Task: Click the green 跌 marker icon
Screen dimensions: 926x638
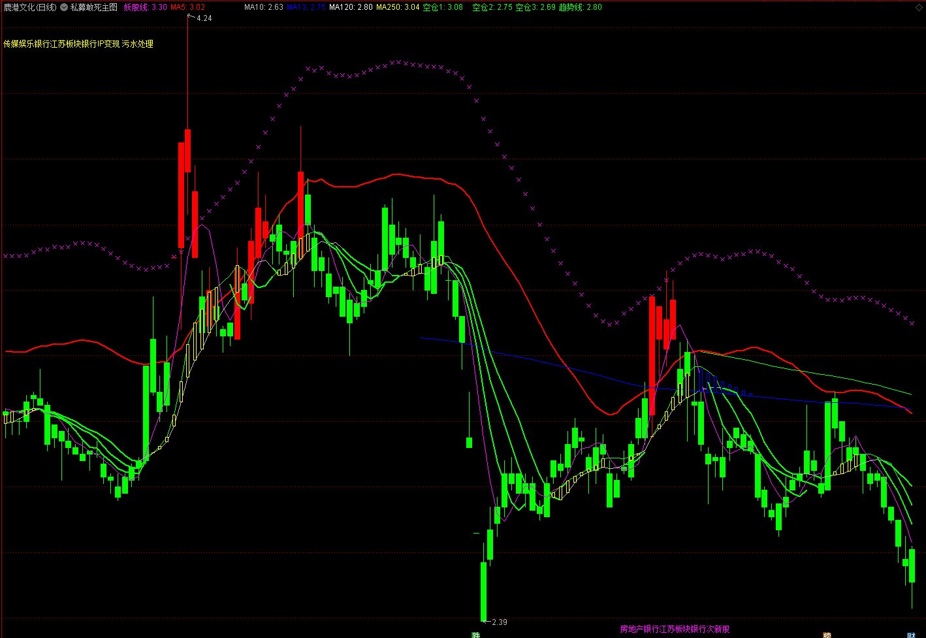Action: point(476,635)
